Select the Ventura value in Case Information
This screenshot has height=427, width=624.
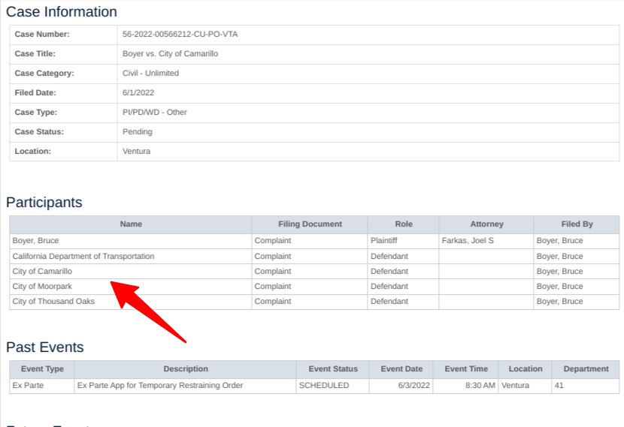point(136,151)
